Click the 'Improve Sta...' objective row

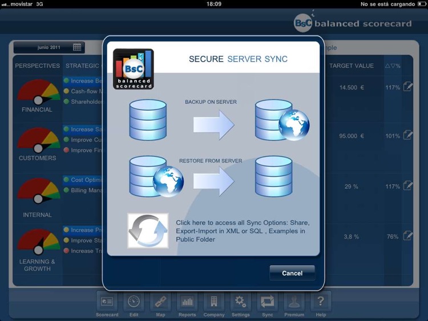(83, 240)
